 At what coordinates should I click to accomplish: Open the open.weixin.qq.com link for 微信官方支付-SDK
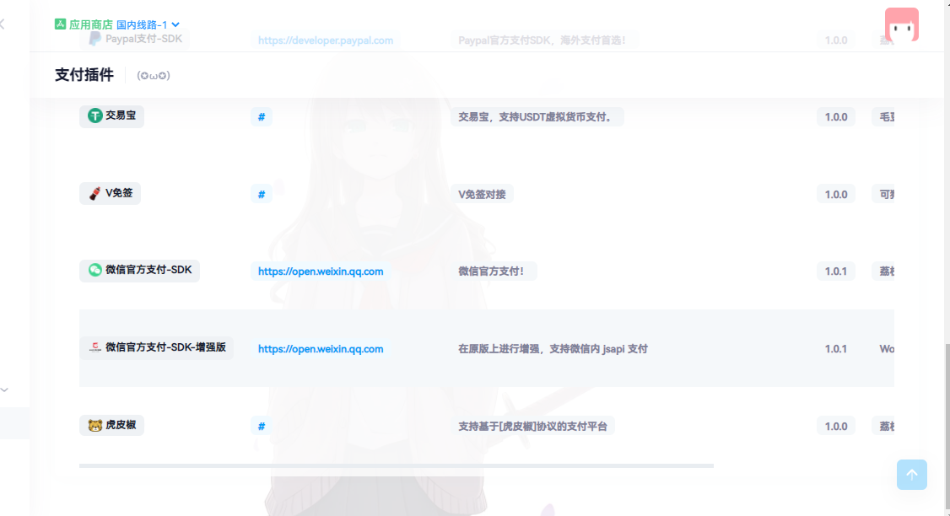tap(321, 271)
